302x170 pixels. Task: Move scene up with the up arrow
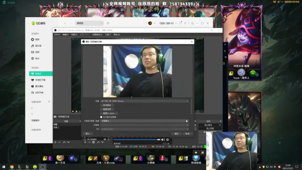(64, 142)
